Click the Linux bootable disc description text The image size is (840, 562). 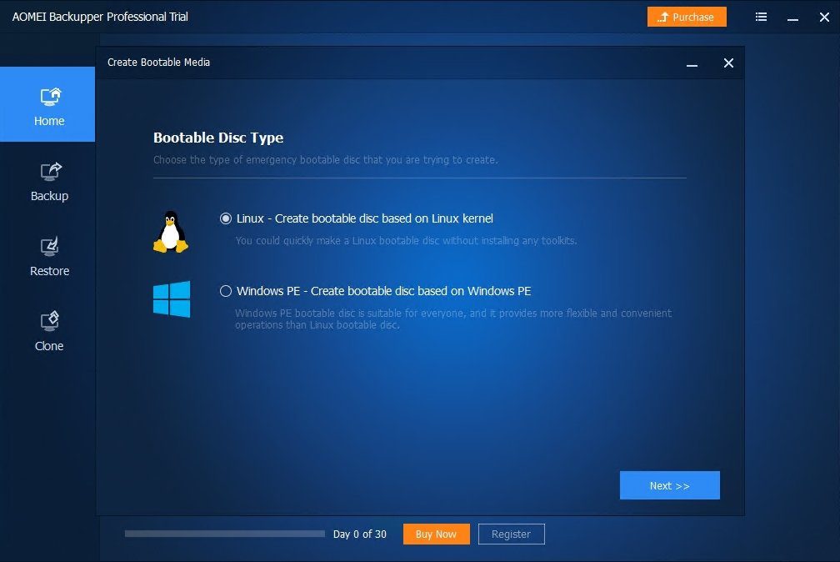(406, 241)
